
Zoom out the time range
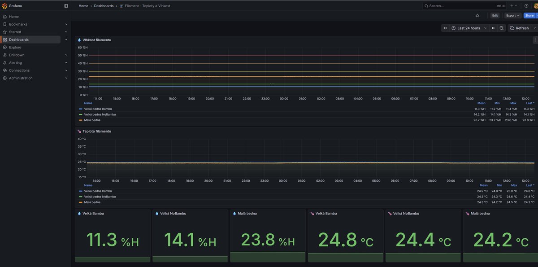coord(502,28)
